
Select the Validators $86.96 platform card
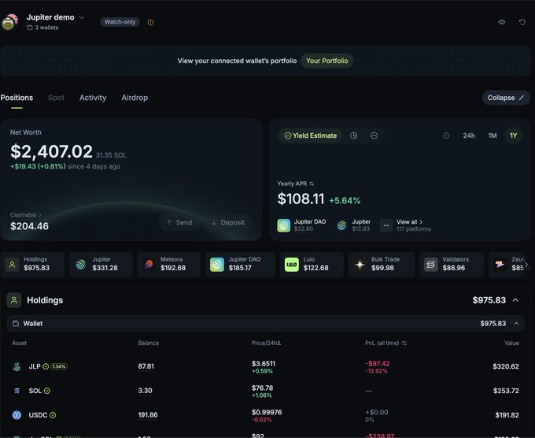click(452, 265)
